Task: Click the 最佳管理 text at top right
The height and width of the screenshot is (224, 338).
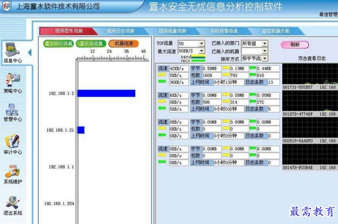Action: 328,15
